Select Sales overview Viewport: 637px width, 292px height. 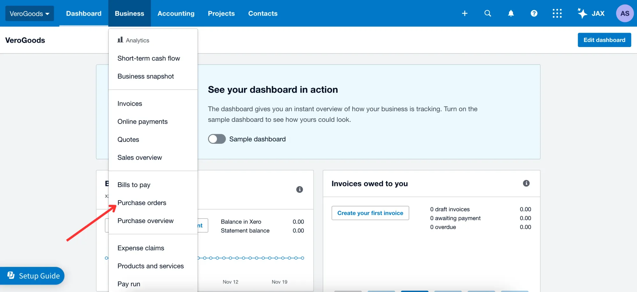coord(153,157)
